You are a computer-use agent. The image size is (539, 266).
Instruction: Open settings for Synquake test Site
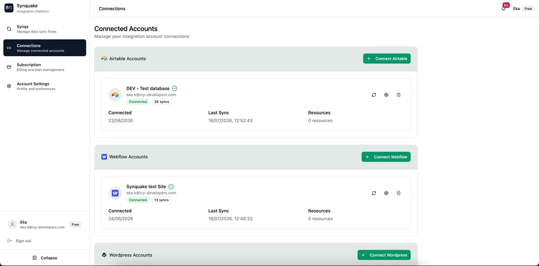click(386, 193)
